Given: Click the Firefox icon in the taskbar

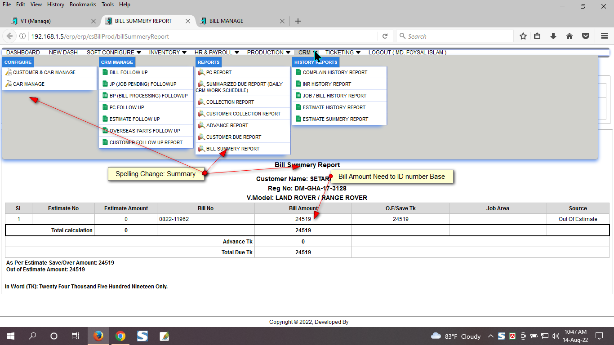Looking at the screenshot, I should [98, 336].
